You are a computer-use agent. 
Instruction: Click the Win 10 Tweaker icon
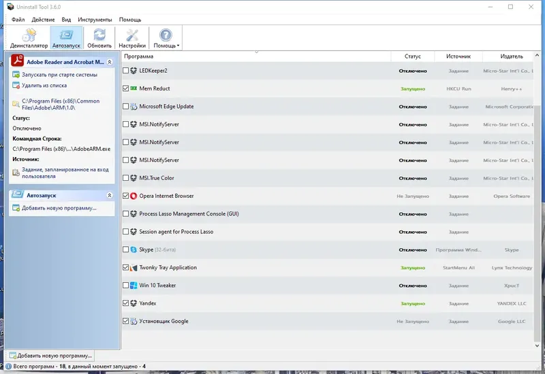click(134, 285)
